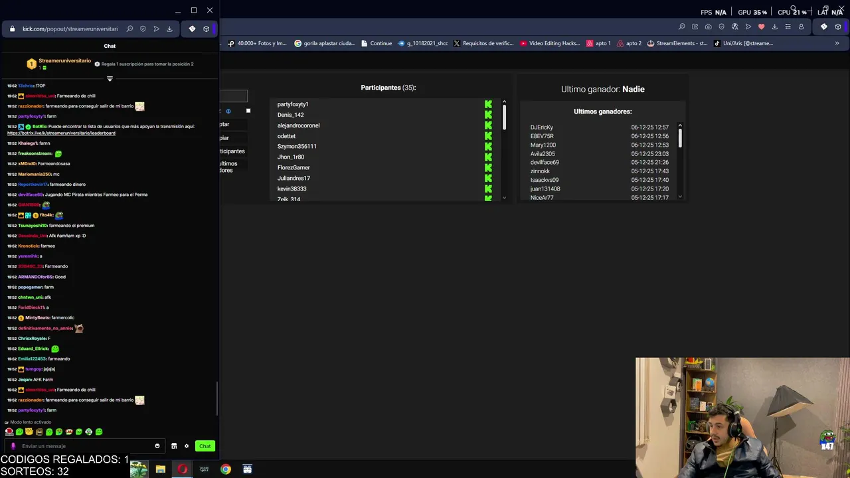Image resolution: width=850 pixels, height=478 pixels.
Task: Insert the first red mushroom emote
Action: point(9,432)
